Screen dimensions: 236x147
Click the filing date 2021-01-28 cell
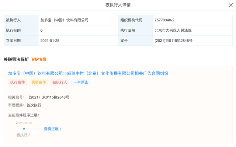78,41
